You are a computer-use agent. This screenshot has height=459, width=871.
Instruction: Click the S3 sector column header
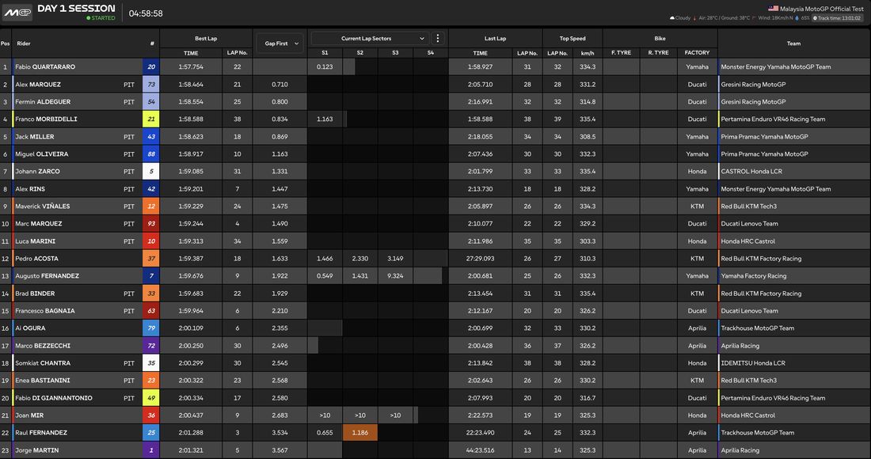(395, 53)
